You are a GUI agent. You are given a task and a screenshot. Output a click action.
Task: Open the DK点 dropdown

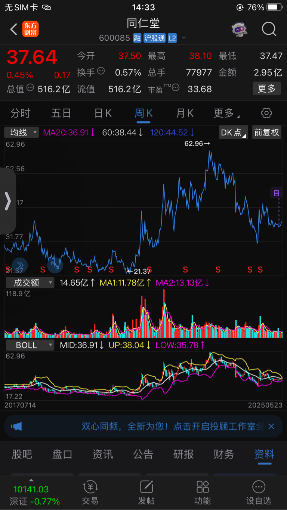(233, 133)
